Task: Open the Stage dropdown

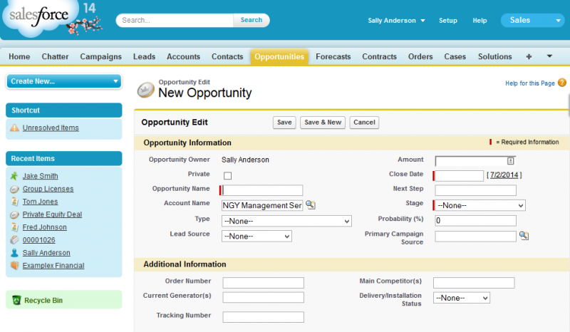Action: [x=480, y=205]
